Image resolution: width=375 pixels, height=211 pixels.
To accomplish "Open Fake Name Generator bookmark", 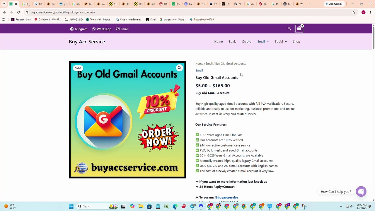I will (x=129, y=19).
